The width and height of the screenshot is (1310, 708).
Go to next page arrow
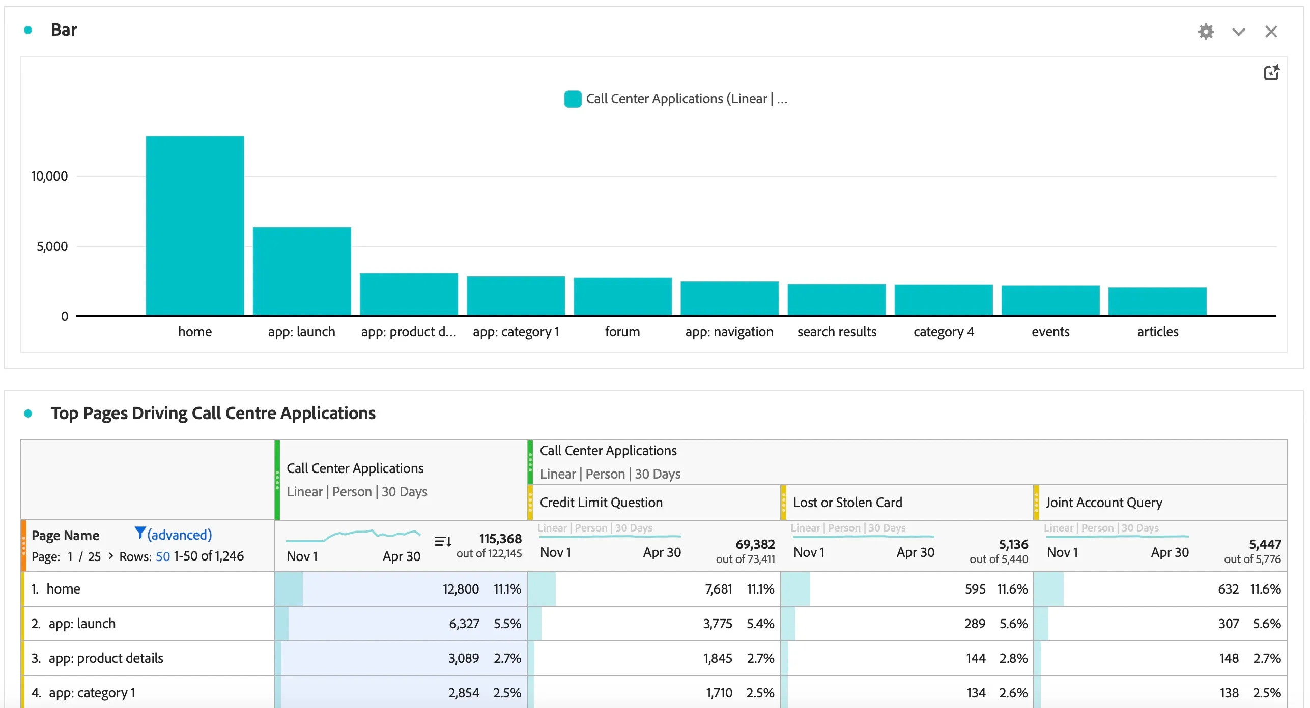[x=110, y=556]
